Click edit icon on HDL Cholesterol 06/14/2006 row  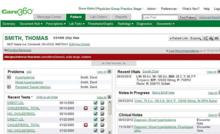click(x=102, y=114)
